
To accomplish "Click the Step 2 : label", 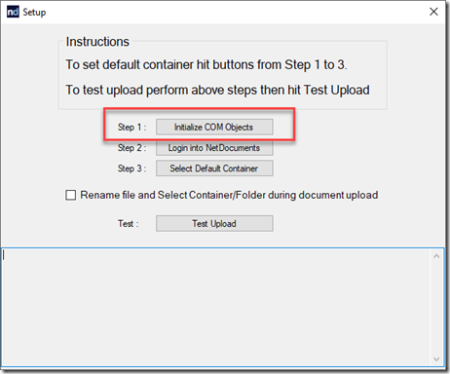I will (x=131, y=148).
